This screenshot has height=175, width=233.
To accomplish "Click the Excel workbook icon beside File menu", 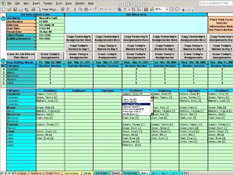I will (3, 3).
